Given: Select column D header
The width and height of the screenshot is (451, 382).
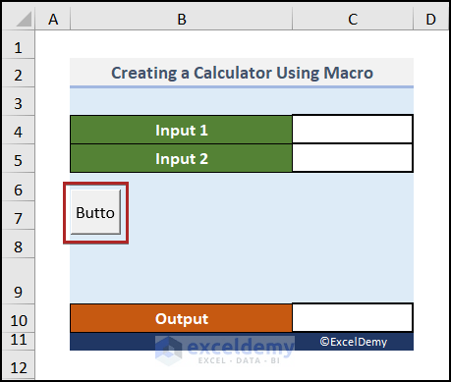Looking at the screenshot, I should [430, 19].
